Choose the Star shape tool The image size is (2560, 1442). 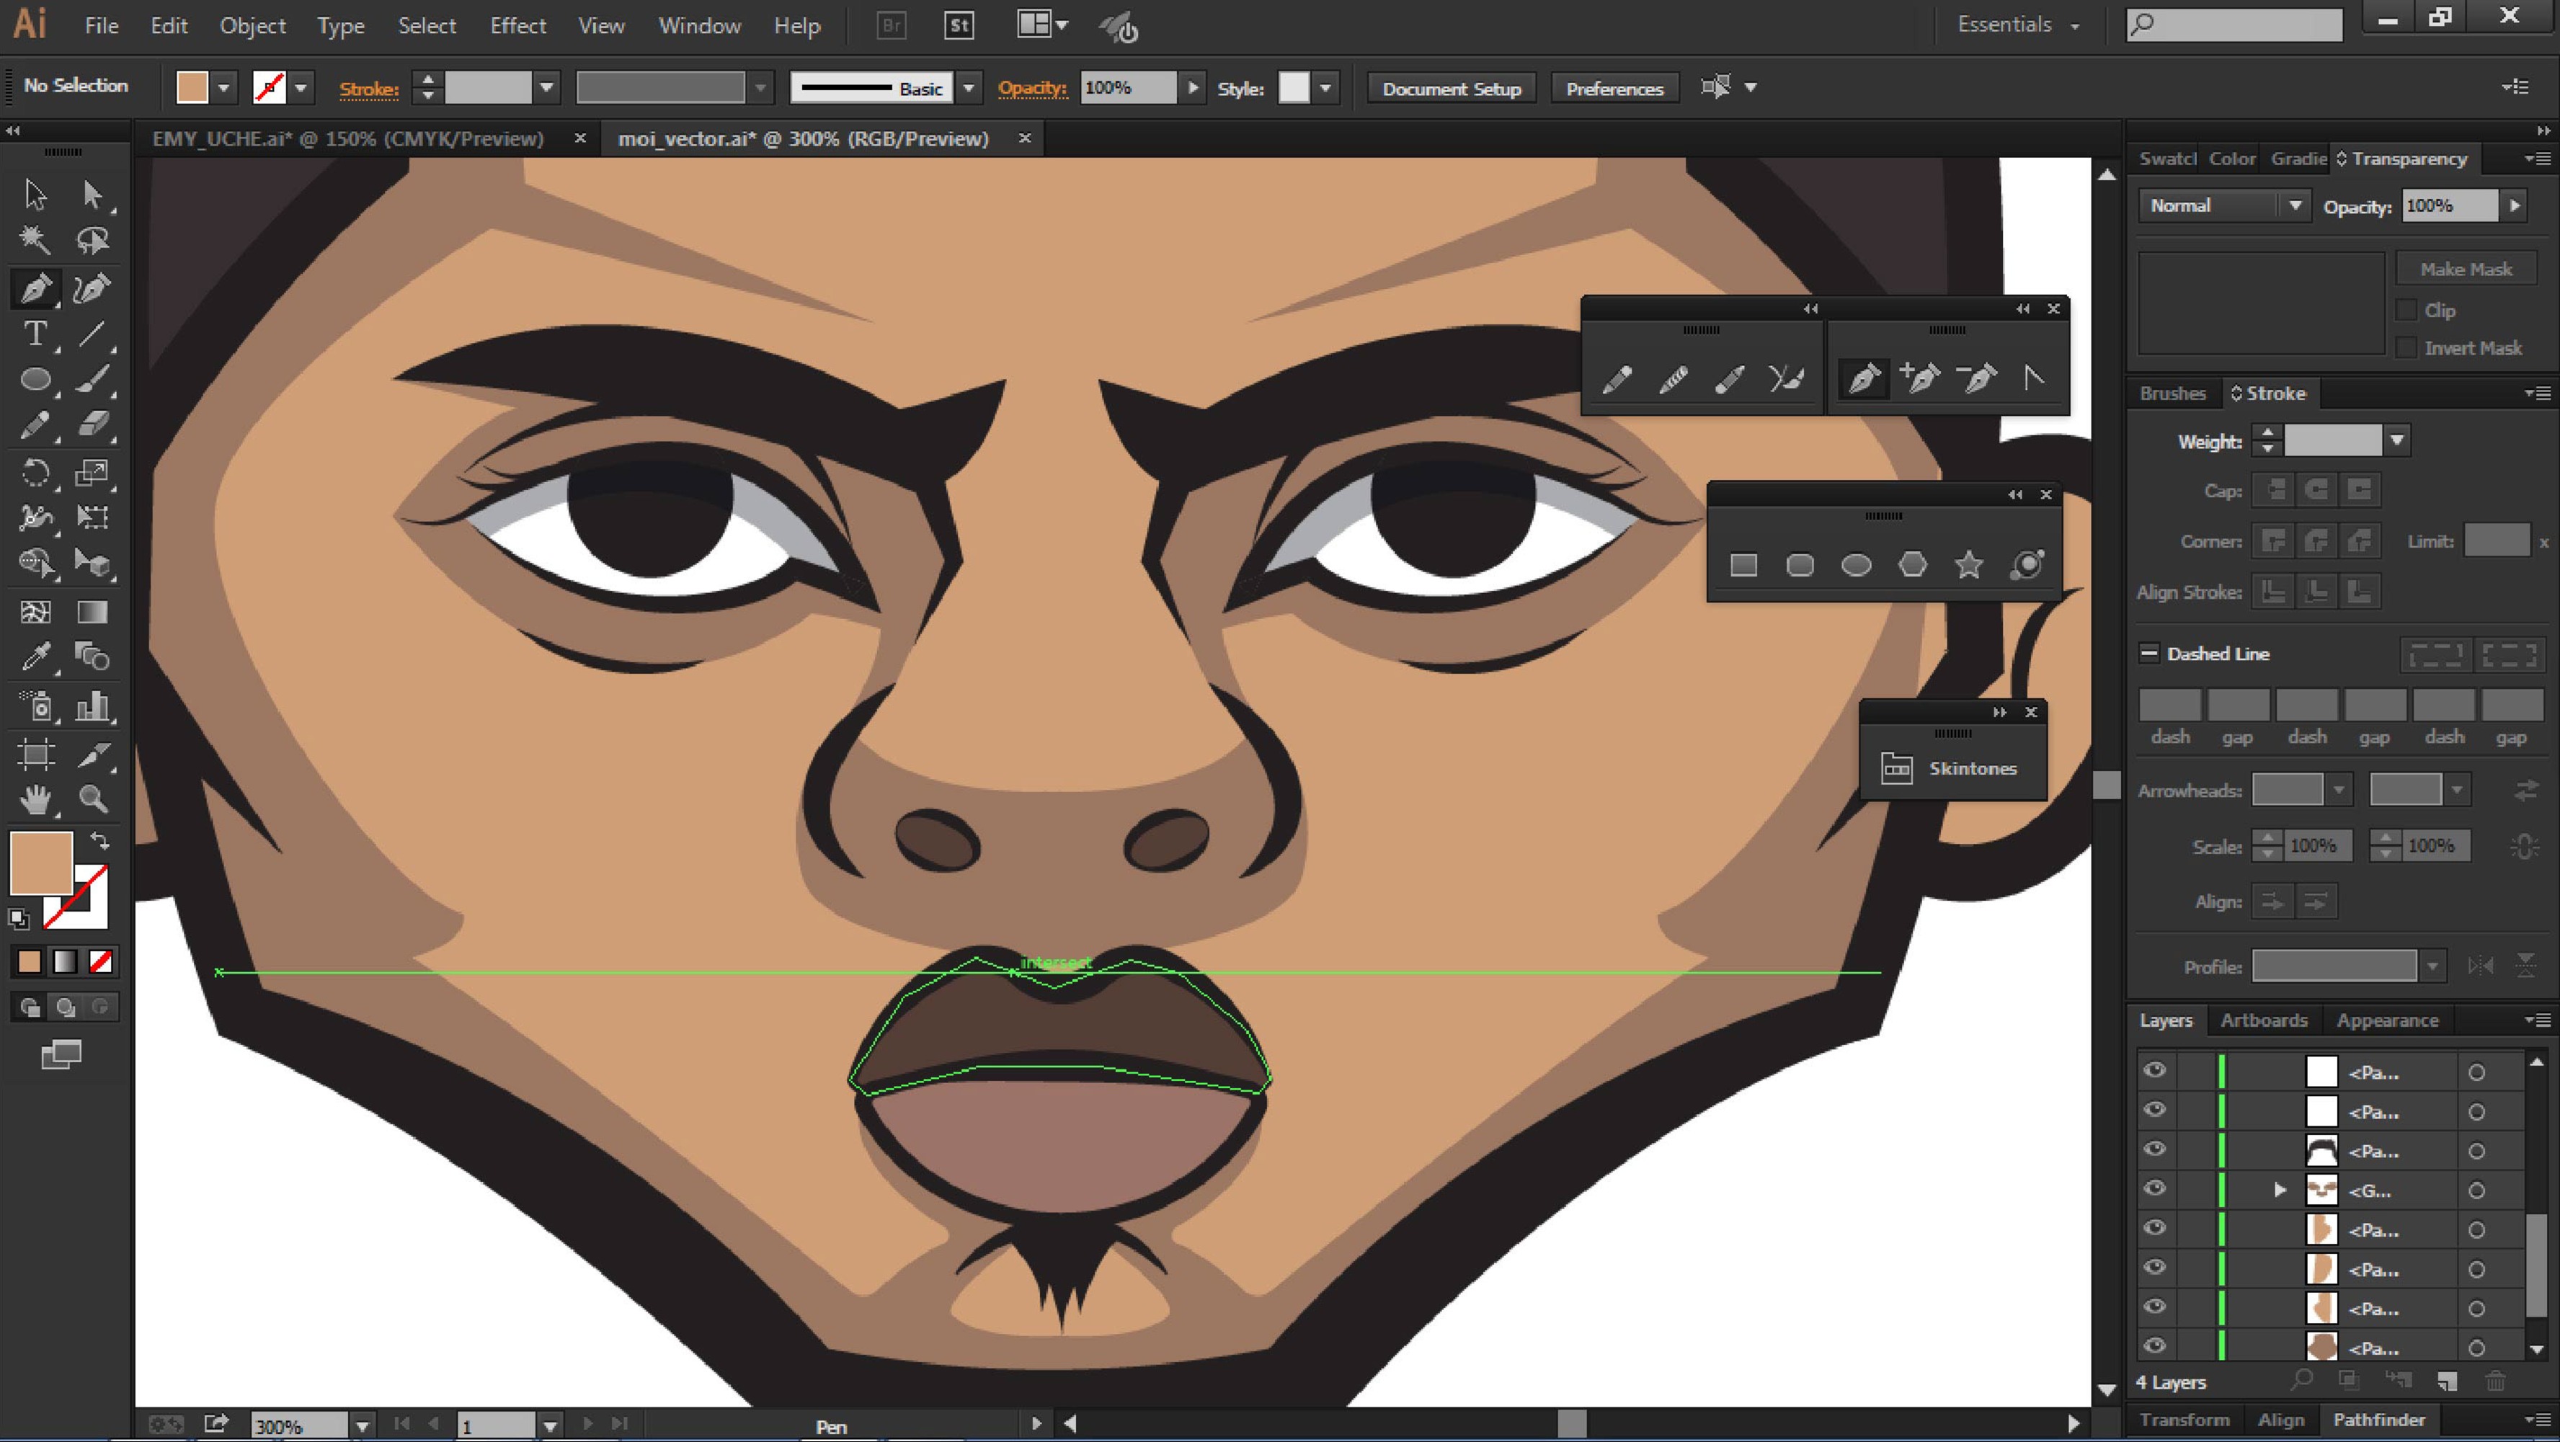tap(1969, 566)
